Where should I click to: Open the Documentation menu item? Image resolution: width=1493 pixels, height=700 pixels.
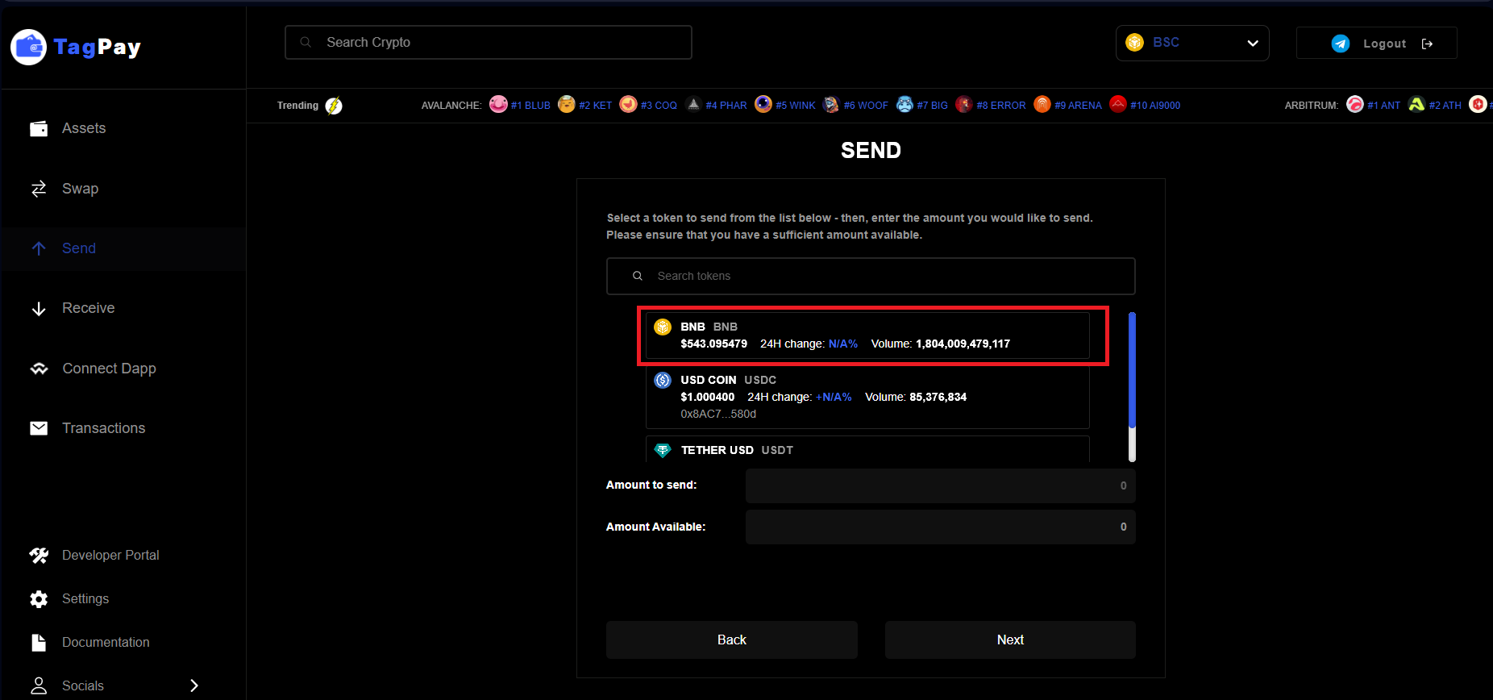pos(105,643)
